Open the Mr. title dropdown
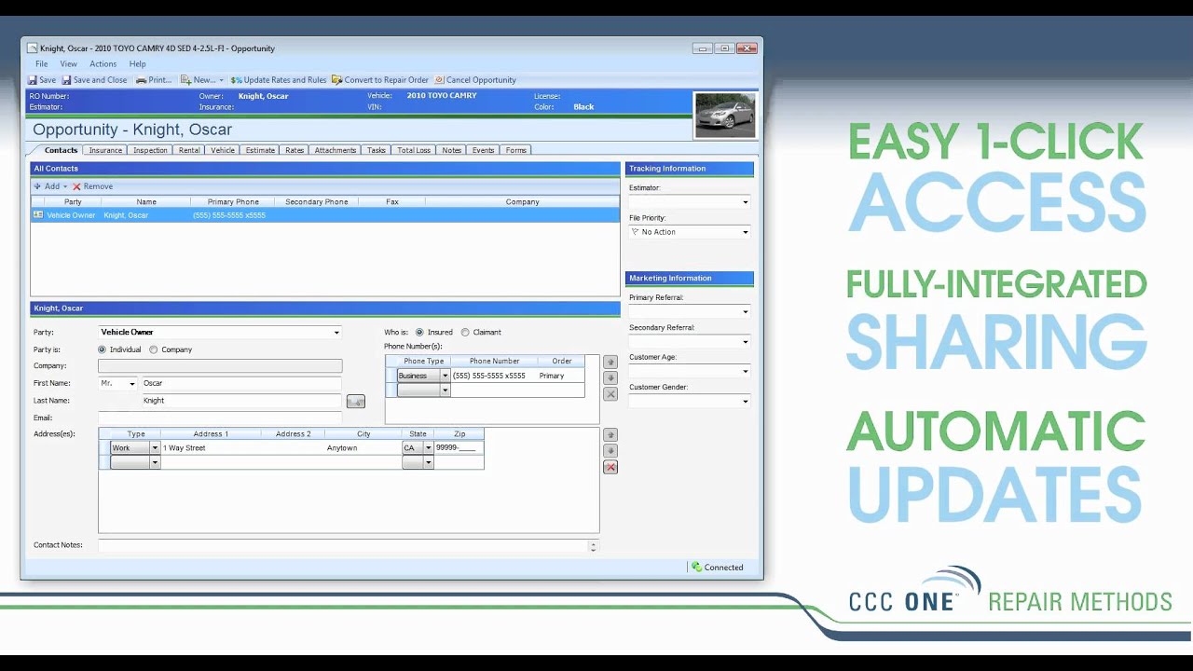1193x671 pixels. tap(131, 384)
